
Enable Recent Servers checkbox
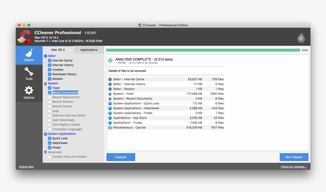[49, 102]
